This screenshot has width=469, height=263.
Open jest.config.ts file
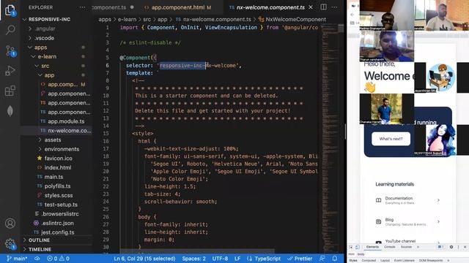click(57, 232)
